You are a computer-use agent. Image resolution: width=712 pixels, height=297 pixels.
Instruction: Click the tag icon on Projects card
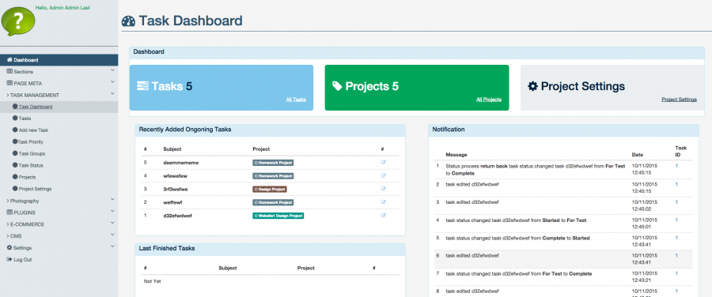(337, 86)
